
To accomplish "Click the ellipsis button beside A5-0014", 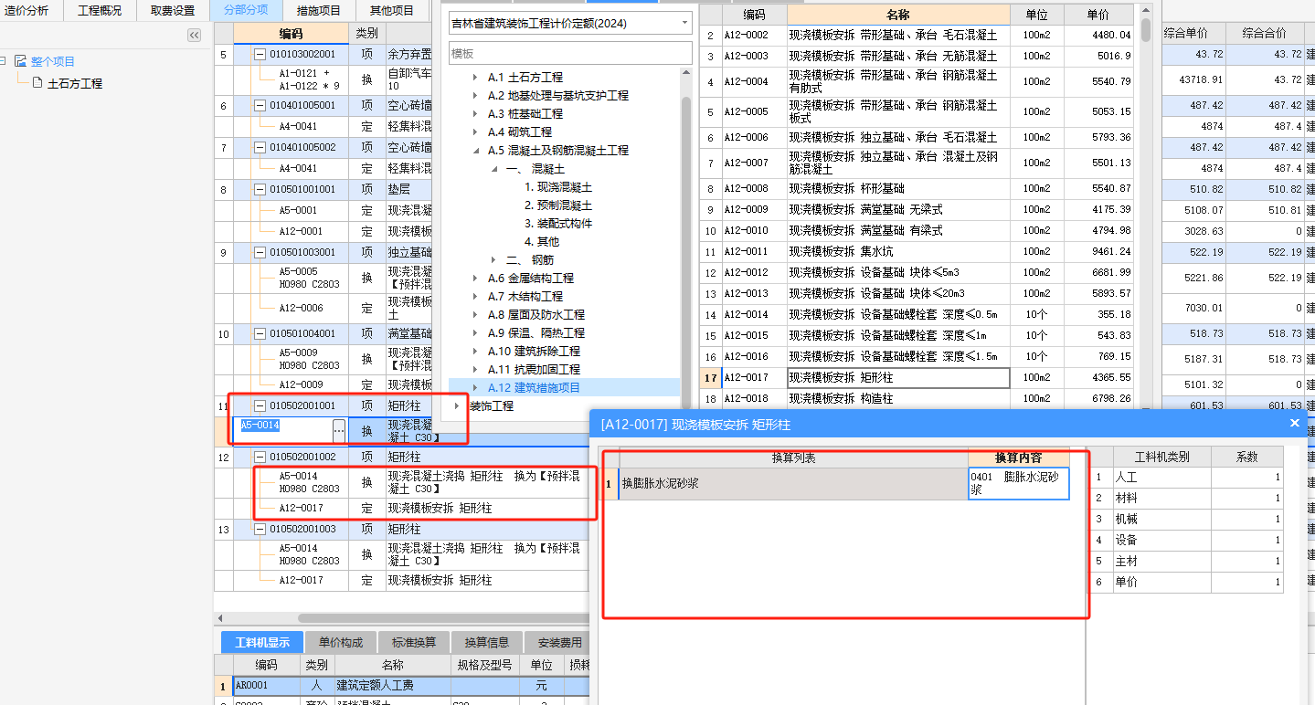I will (339, 429).
